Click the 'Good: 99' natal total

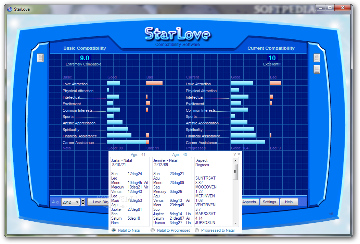[115, 148]
